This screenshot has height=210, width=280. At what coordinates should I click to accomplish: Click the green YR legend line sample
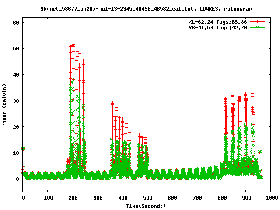click(x=257, y=27)
